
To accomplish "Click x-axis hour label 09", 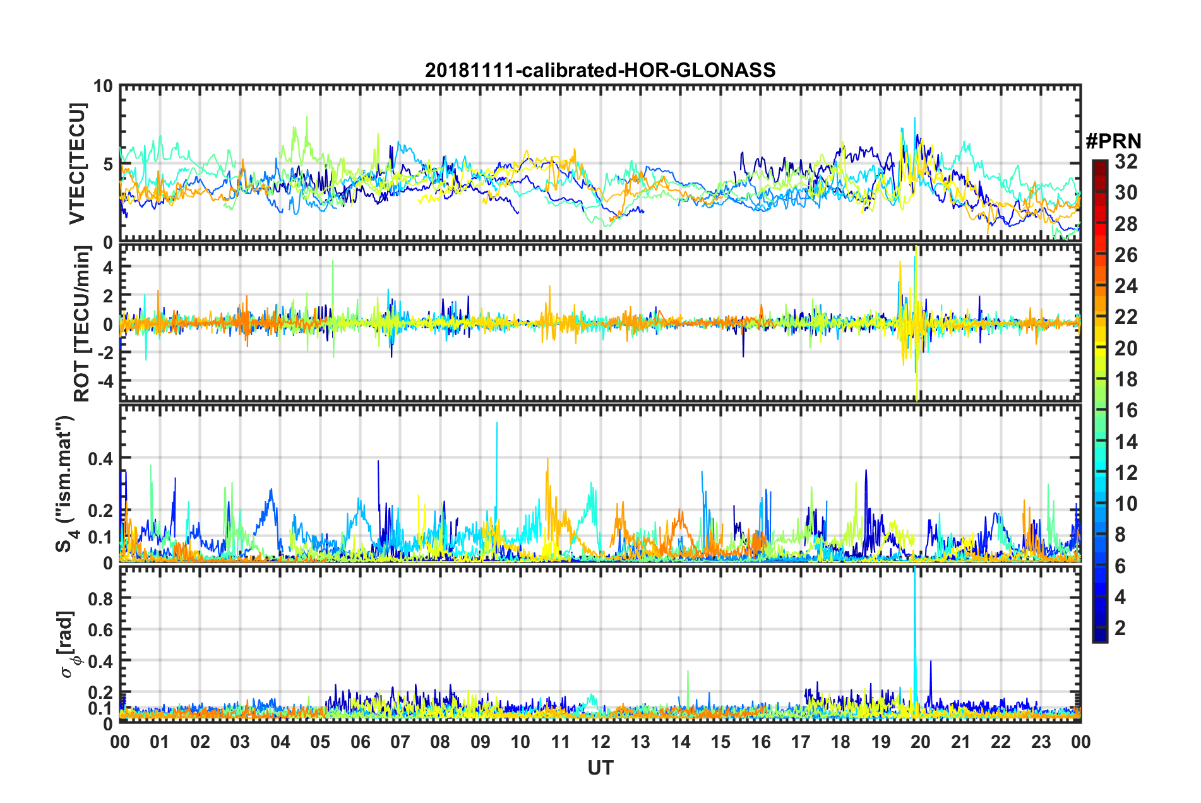I will pos(481,742).
